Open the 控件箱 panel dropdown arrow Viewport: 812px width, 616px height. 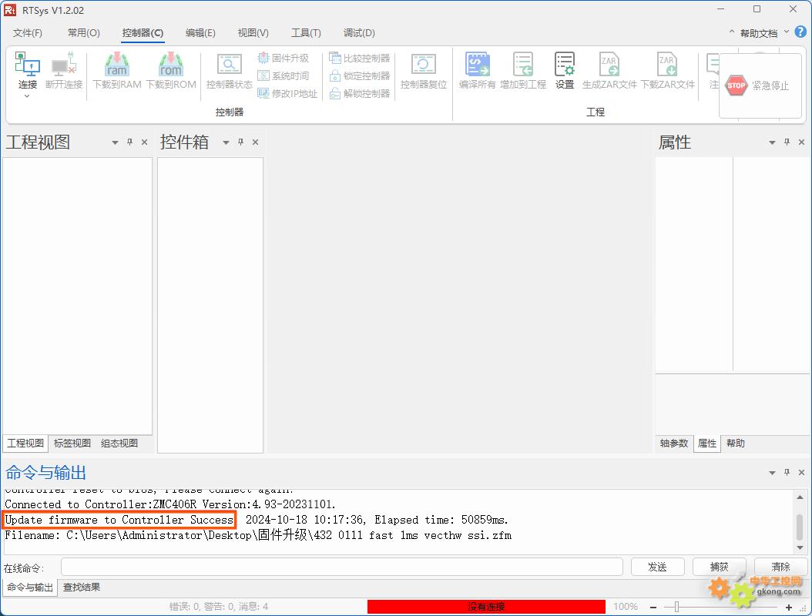coord(226,142)
